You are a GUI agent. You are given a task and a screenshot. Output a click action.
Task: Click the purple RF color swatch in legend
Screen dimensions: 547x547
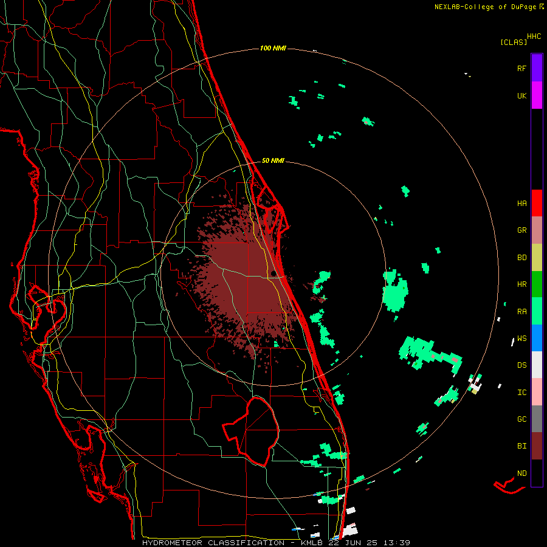click(537, 68)
